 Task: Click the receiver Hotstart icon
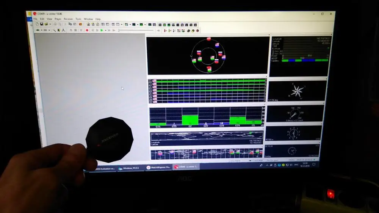pos(165,30)
